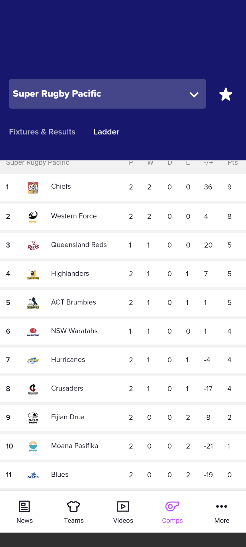Tap the ACT Brumbies horse logo
The height and width of the screenshot is (547, 246).
pyautogui.click(x=33, y=303)
